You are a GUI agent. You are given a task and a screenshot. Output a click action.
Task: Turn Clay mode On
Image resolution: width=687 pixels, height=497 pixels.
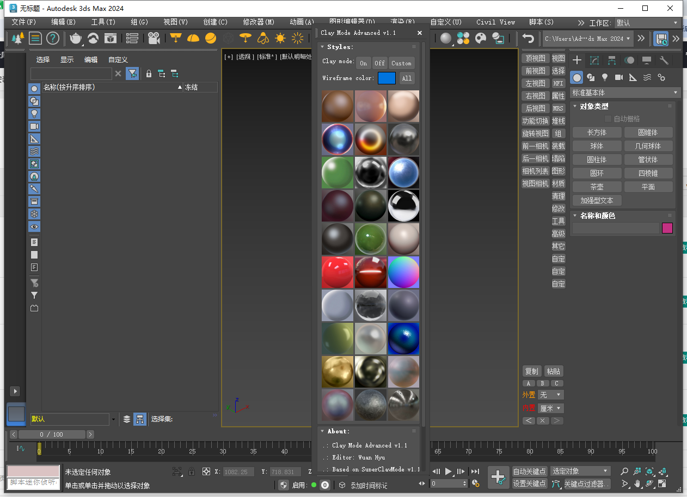tap(363, 63)
